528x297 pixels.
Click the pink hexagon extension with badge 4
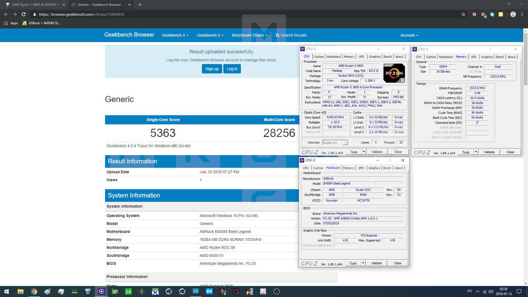click(x=483, y=14)
